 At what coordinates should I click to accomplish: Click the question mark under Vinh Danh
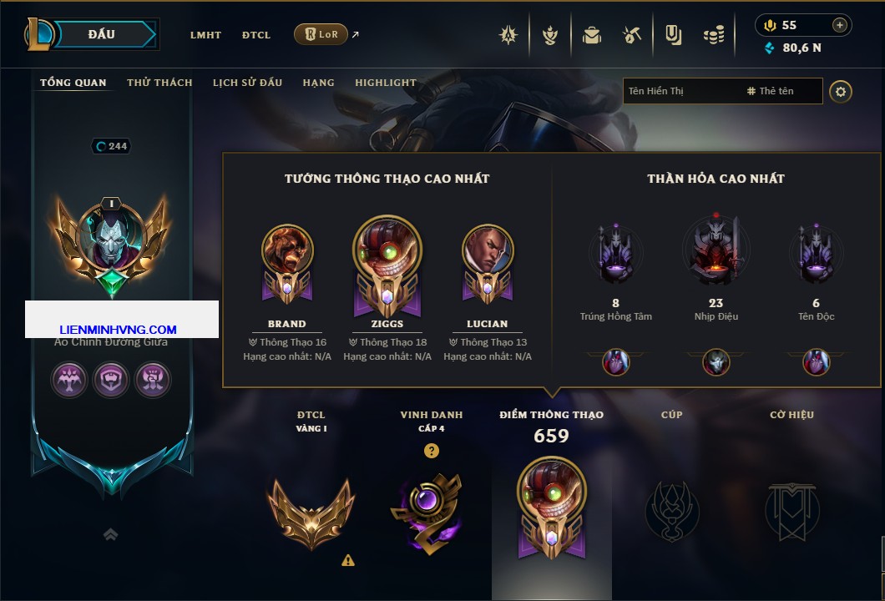pyautogui.click(x=431, y=451)
